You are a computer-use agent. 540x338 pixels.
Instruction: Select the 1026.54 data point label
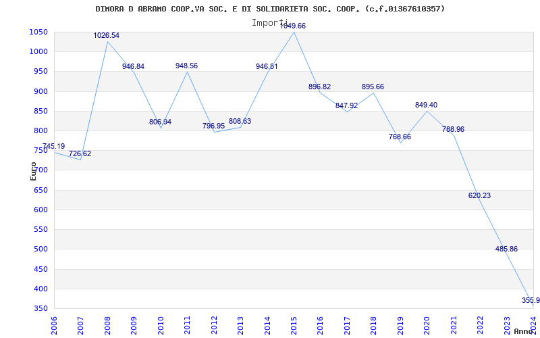107,35
